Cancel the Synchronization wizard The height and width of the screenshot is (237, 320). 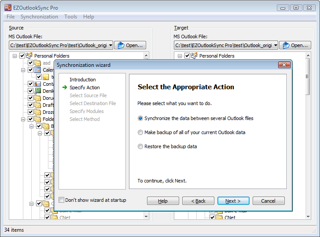click(269, 201)
